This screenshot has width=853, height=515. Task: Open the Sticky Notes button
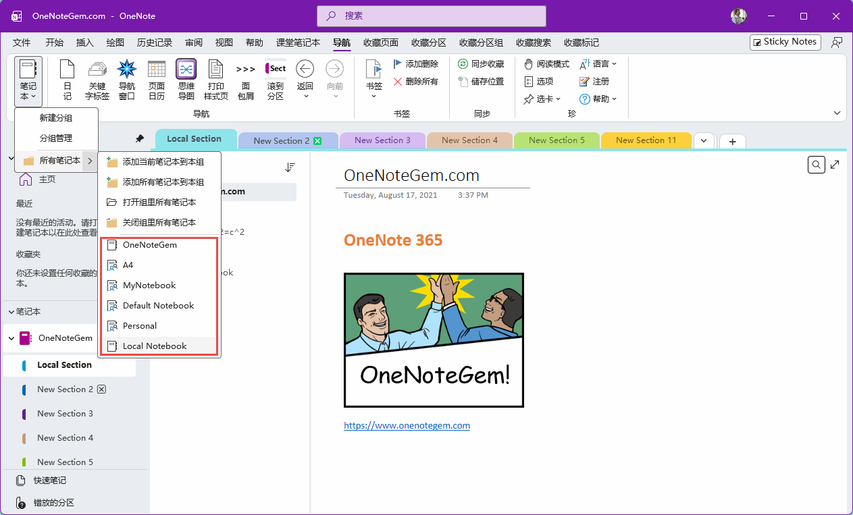[x=785, y=42]
